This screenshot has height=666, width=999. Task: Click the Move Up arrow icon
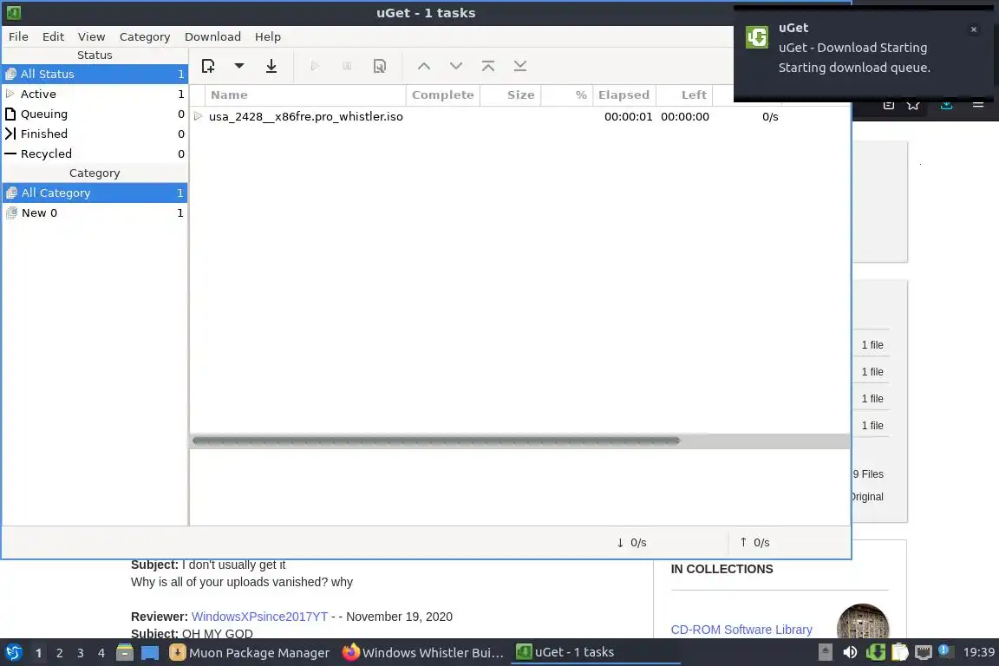[x=424, y=66]
